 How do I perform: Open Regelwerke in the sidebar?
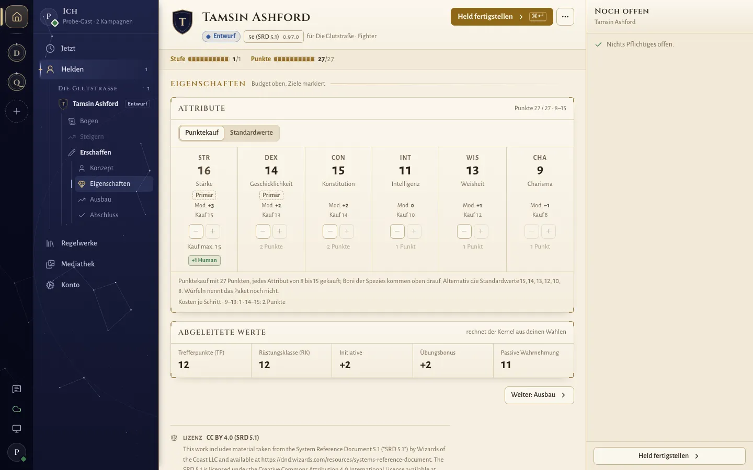[x=96, y=243]
